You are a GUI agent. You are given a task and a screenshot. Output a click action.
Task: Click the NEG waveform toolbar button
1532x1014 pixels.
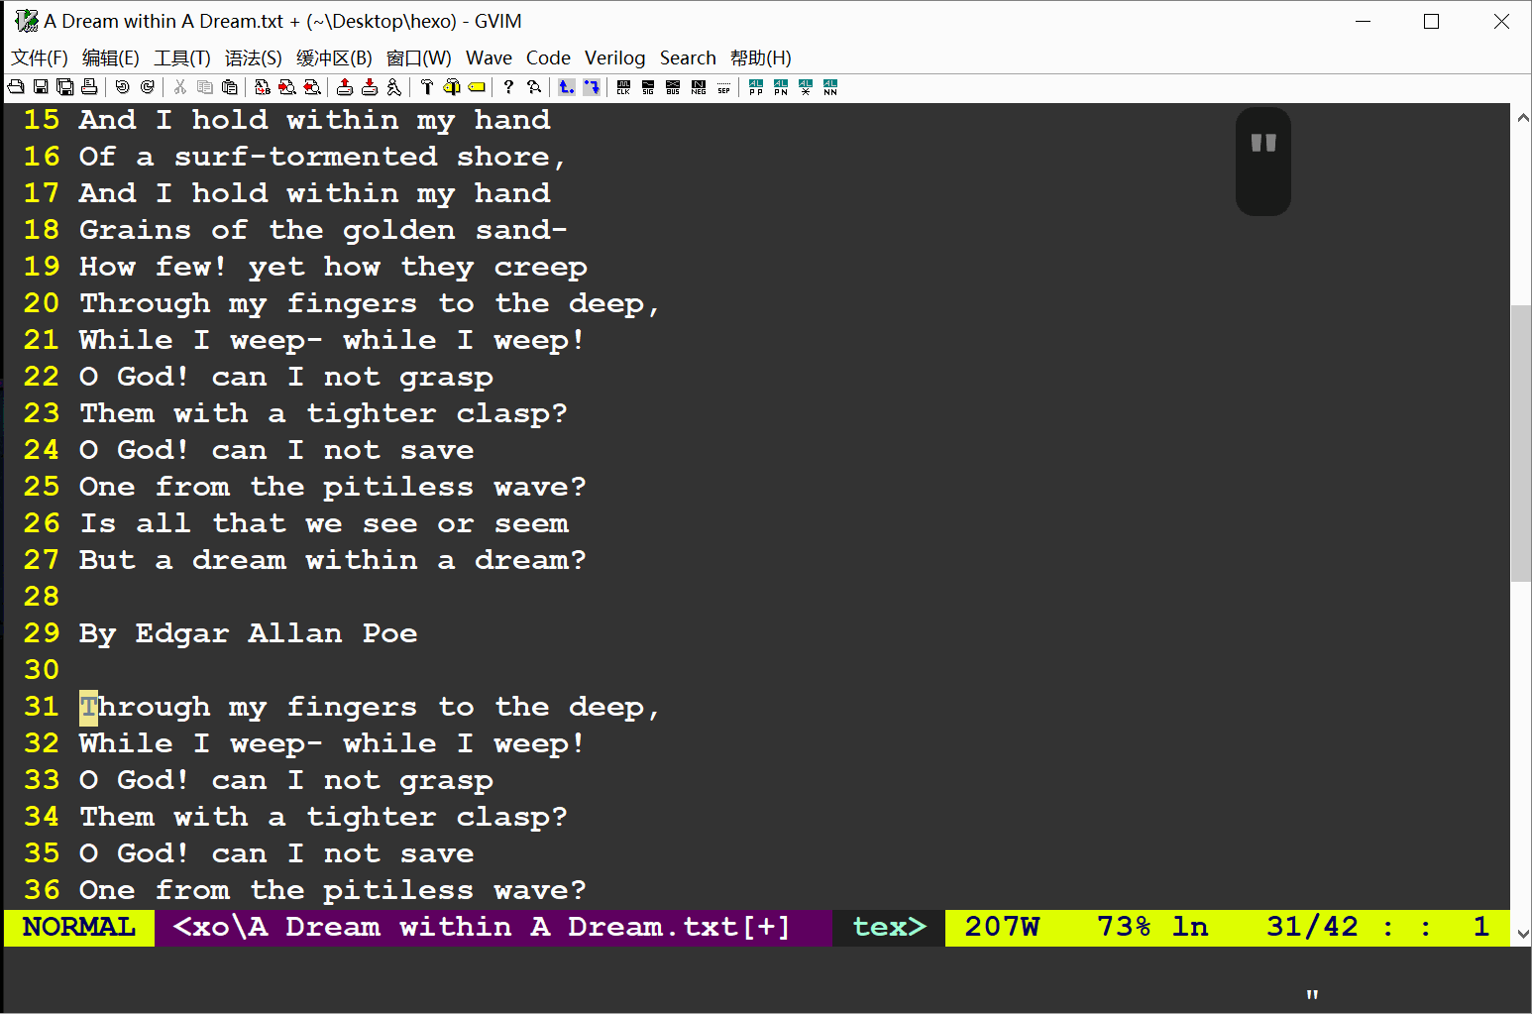pos(699,87)
